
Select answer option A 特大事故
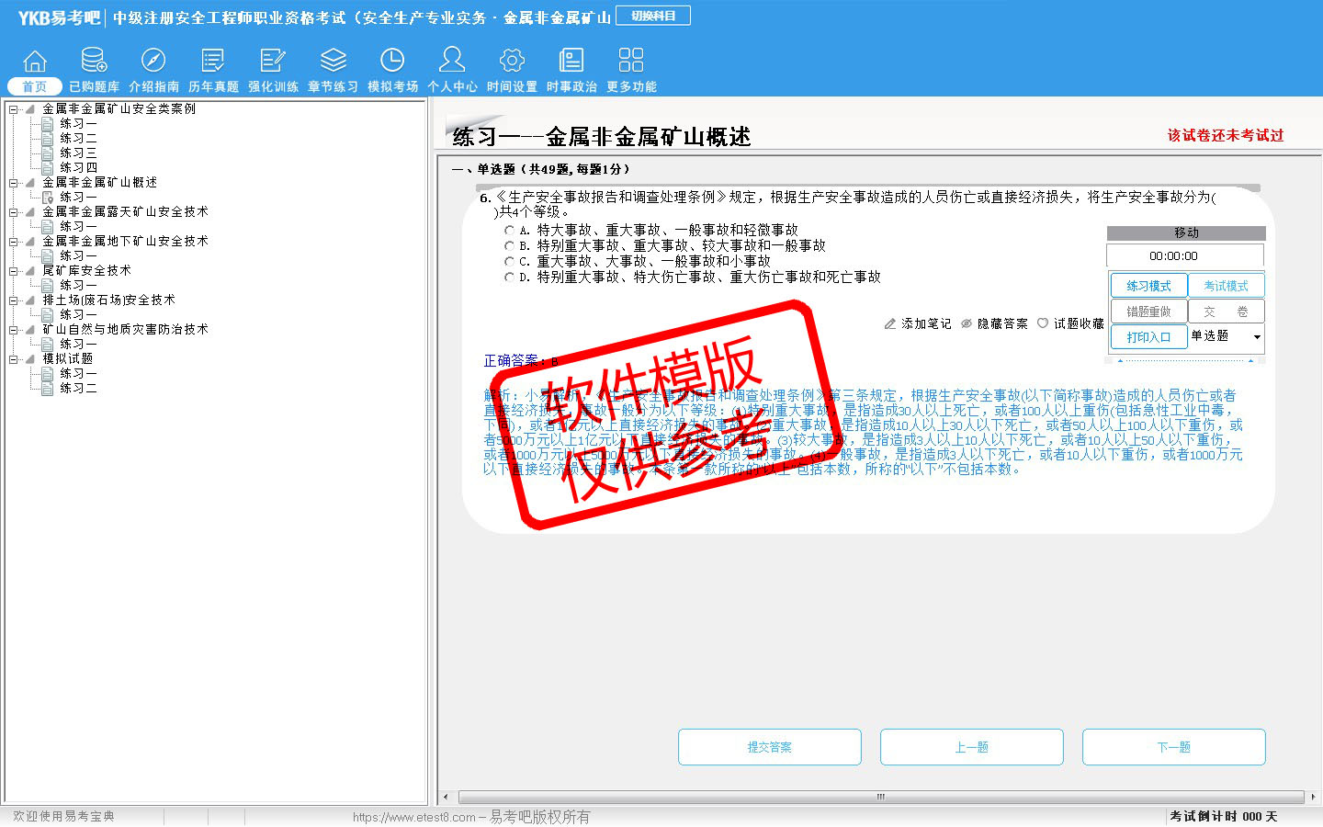pos(510,231)
